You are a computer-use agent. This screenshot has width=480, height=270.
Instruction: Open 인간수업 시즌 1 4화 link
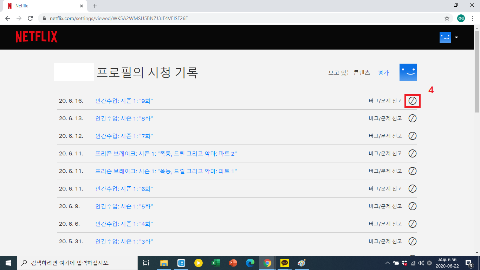click(124, 224)
